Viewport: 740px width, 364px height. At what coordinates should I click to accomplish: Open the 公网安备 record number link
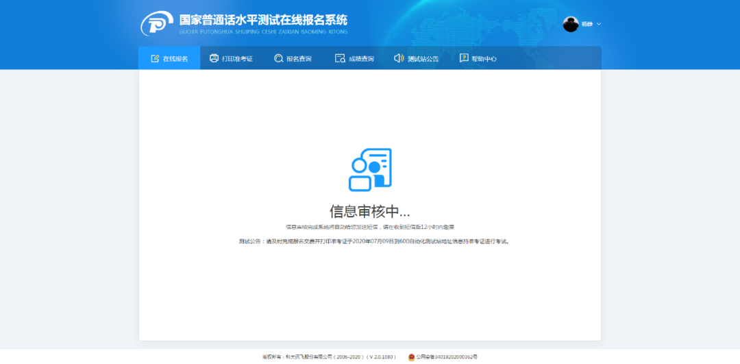click(x=447, y=357)
